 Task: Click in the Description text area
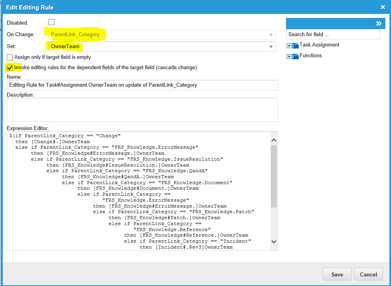tap(142, 109)
